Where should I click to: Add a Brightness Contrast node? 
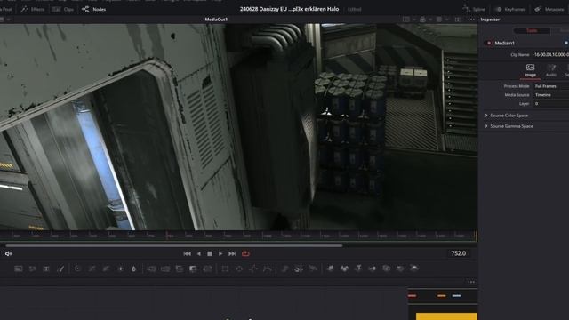point(120,268)
